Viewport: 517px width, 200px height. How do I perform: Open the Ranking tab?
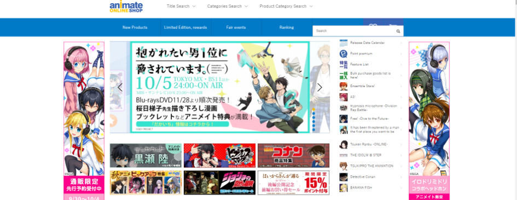point(287,28)
